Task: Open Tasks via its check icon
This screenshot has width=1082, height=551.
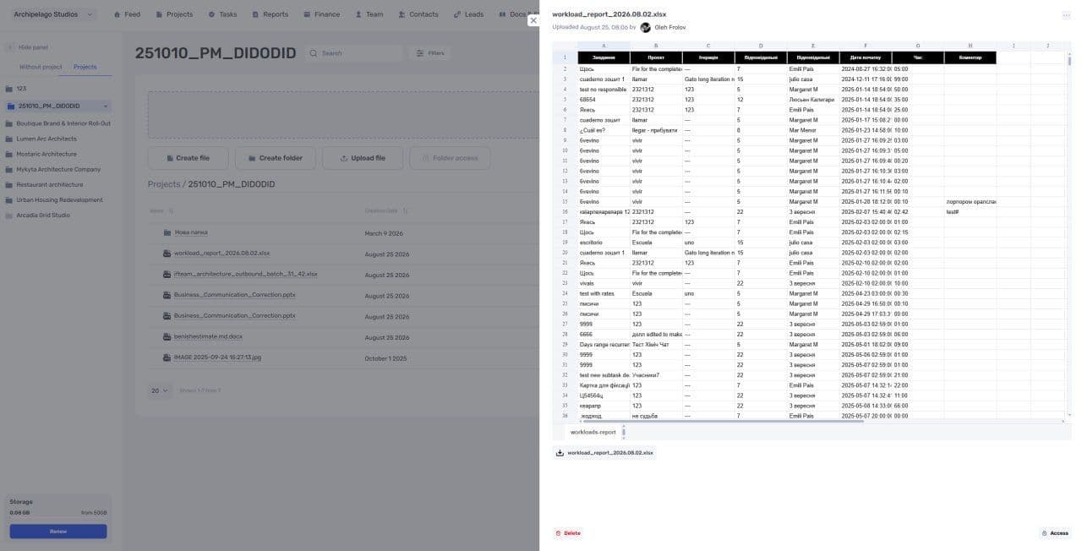Action: (x=211, y=14)
